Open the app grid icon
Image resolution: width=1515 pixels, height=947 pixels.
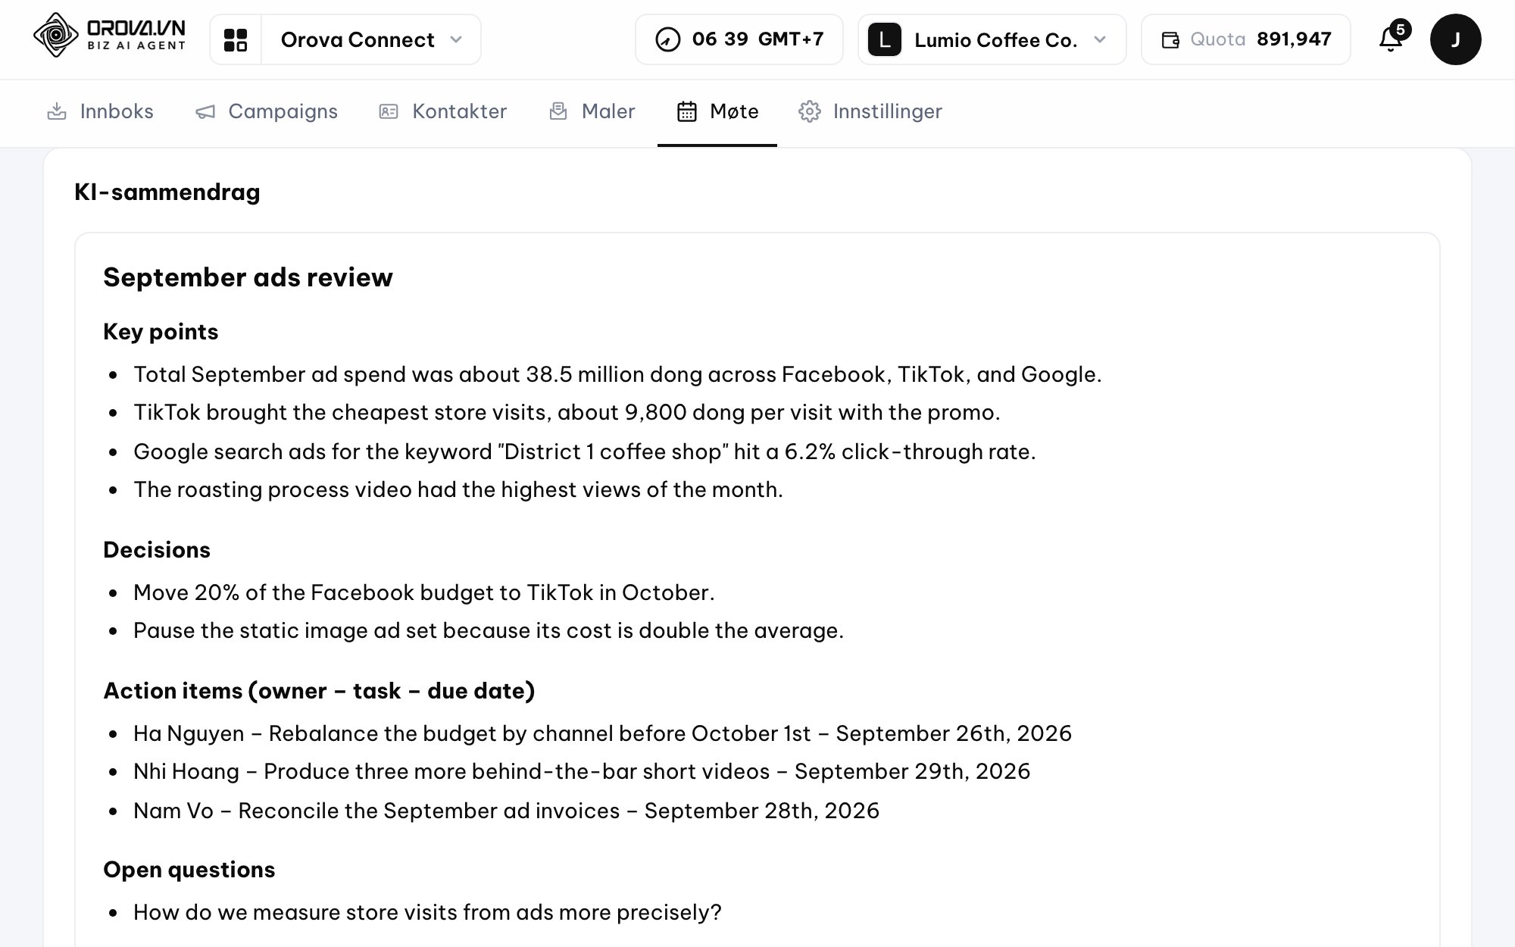point(236,39)
